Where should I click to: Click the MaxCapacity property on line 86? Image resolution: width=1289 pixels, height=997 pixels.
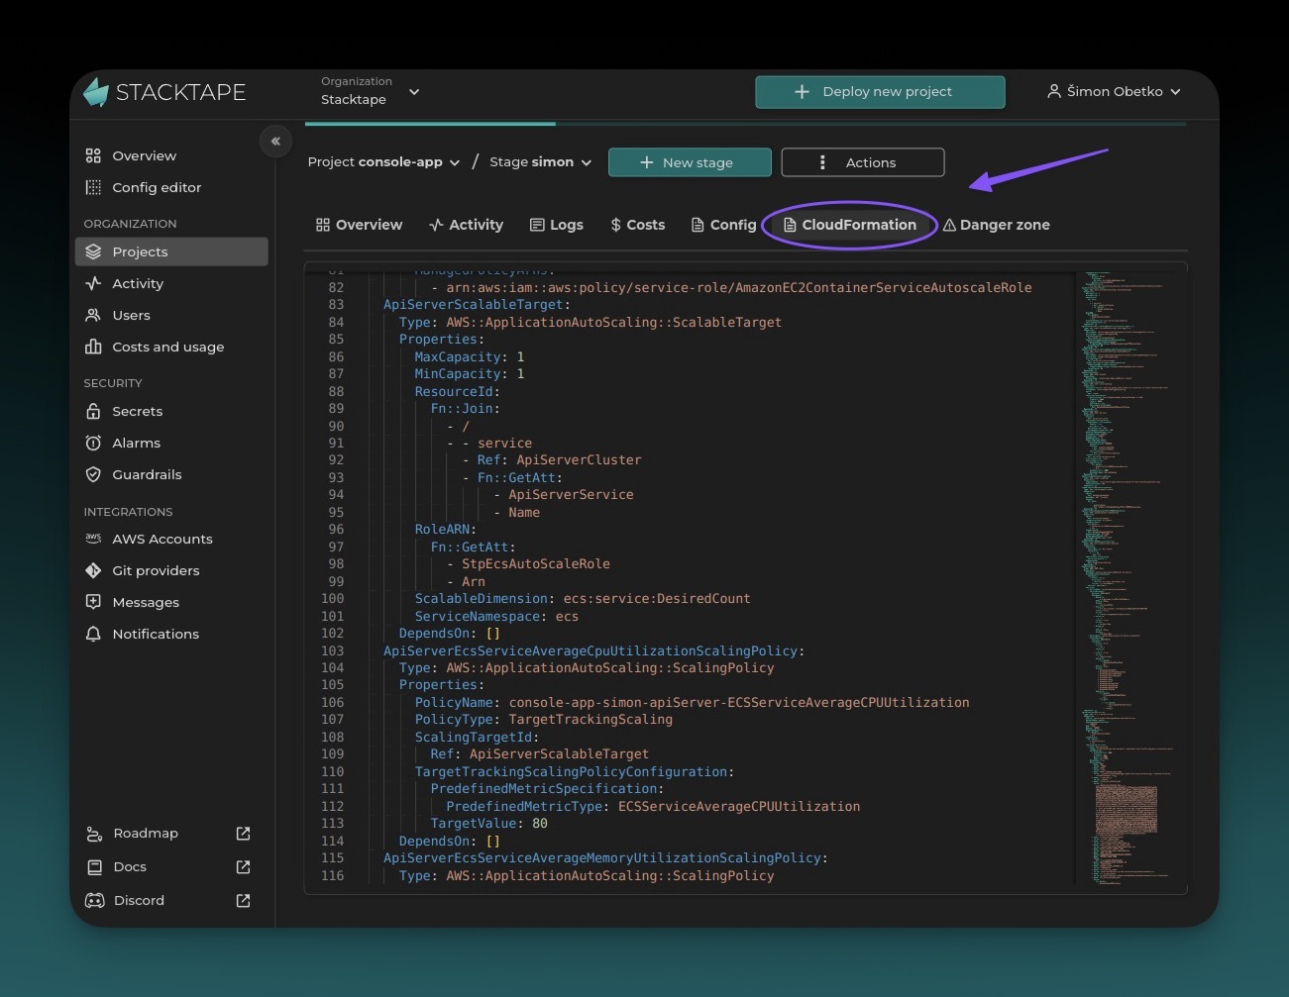coord(458,356)
